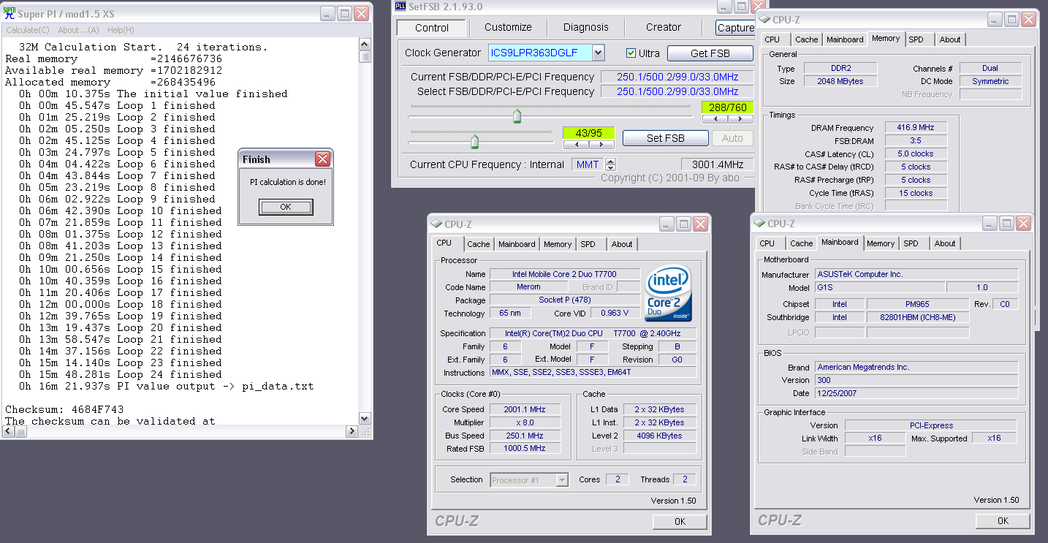Click the Checksum: 4684F743 line

[x=64, y=409]
